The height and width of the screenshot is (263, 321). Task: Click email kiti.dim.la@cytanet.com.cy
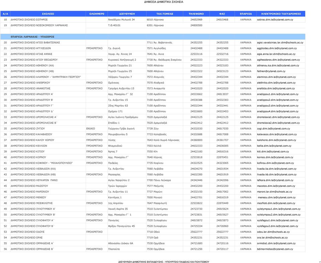click(x=273, y=152)
